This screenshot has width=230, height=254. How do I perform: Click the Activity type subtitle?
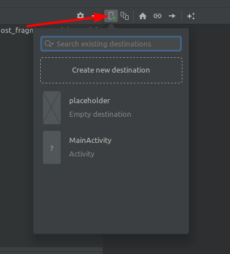tap(82, 154)
